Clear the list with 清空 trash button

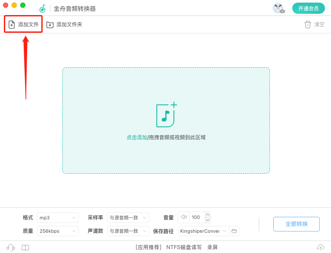tap(314, 25)
